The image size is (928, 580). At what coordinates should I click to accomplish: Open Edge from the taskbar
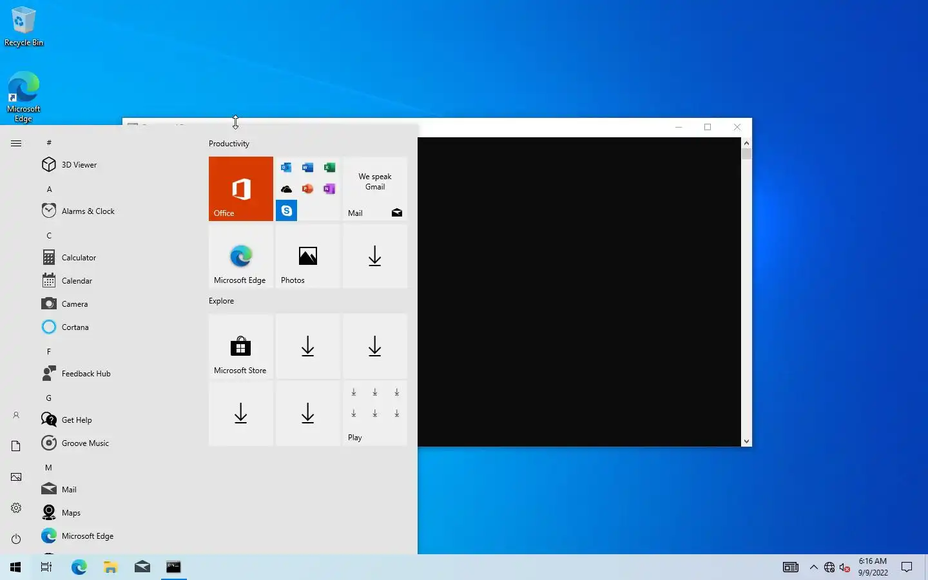pyautogui.click(x=79, y=567)
